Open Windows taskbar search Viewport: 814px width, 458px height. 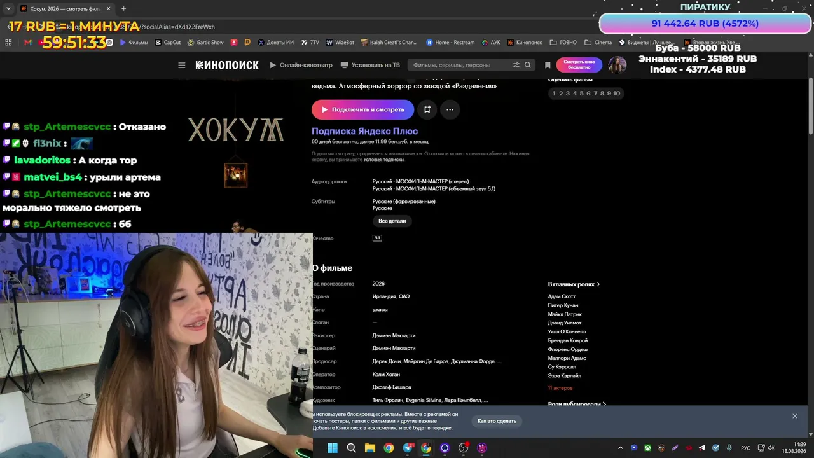point(351,448)
